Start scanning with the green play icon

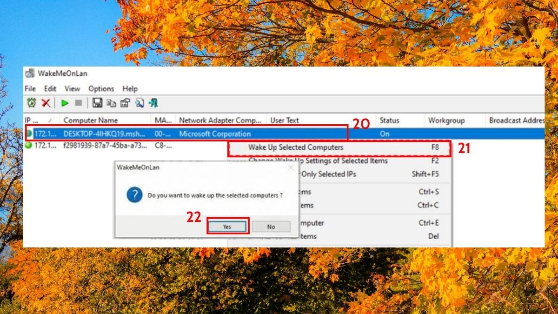tap(64, 103)
